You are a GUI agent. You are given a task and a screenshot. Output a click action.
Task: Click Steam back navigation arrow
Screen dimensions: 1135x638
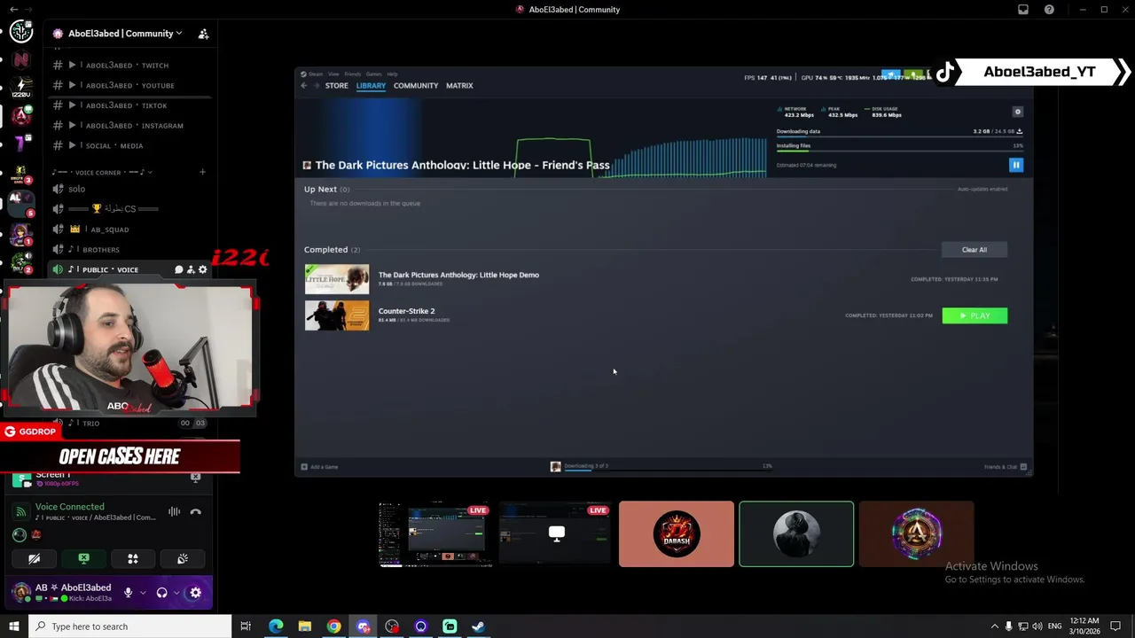[x=303, y=86]
